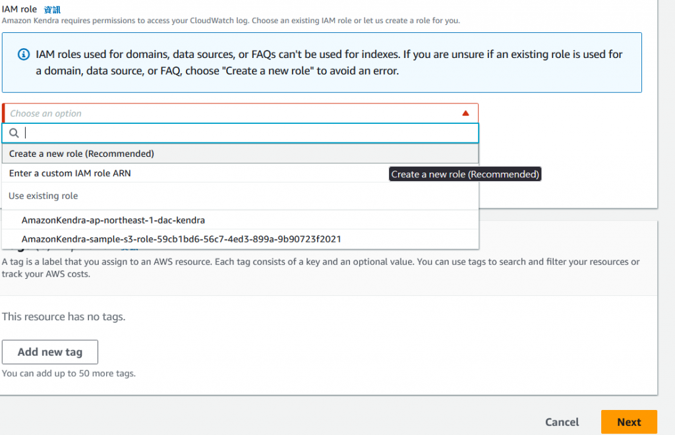Image resolution: width=675 pixels, height=435 pixels.
Task: Click the 'This resource has no tags.' text
Action: point(64,316)
